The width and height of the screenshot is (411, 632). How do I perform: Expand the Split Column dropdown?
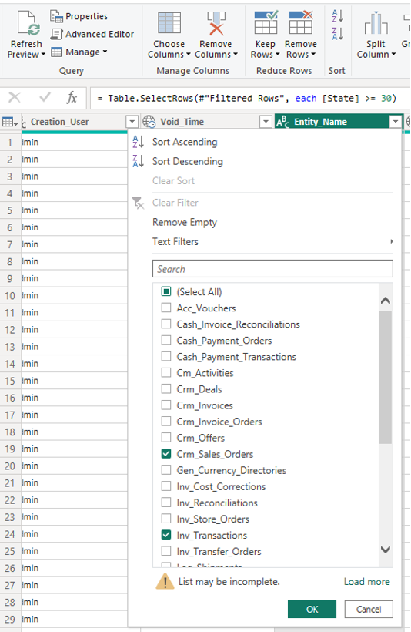(x=393, y=55)
